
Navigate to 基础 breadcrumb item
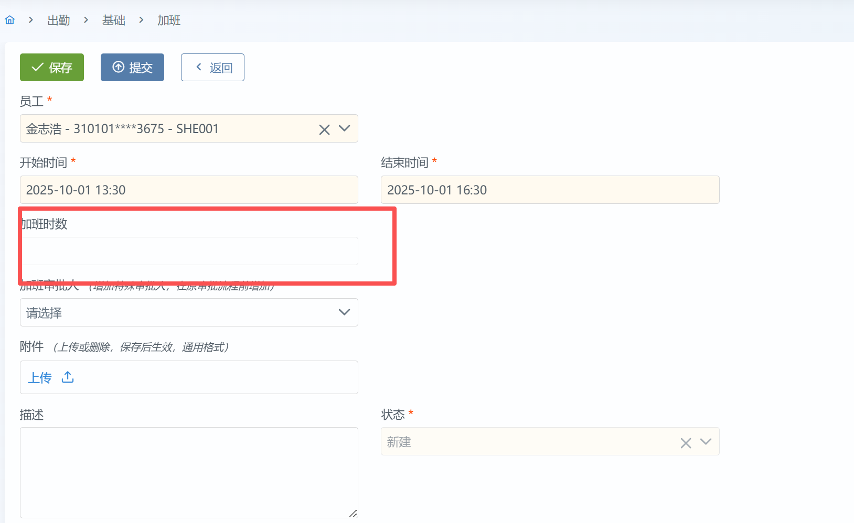pyautogui.click(x=113, y=20)
